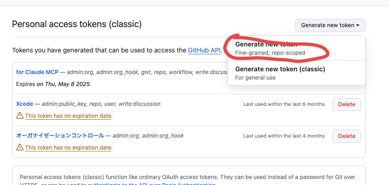Click the warning icon under Xcode token
Viewport: 389px width, 185px height.
tap(20, 116)
